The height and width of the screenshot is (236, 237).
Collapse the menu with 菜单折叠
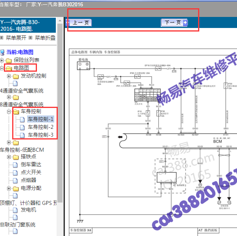(x=45, y=38)
